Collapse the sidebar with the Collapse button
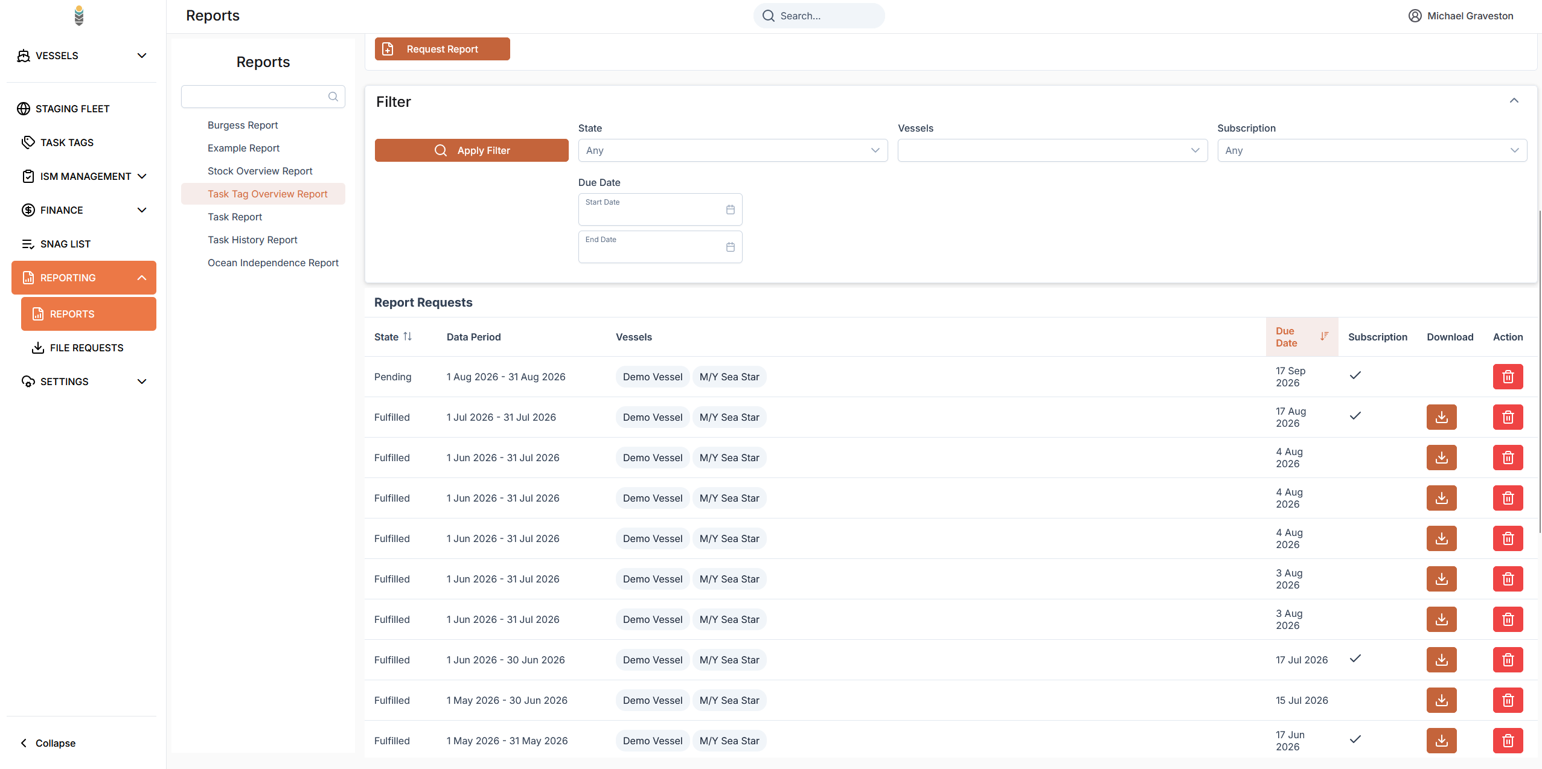The height and width of the screenshot is (769, 1542). coord(48,743)
